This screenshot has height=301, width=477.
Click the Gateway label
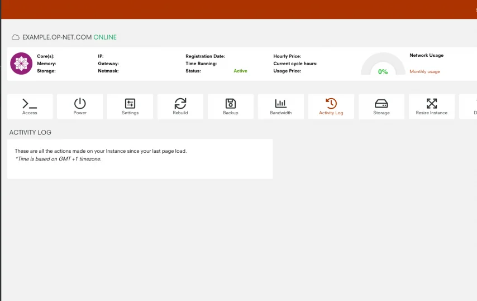tap(108, 64)
